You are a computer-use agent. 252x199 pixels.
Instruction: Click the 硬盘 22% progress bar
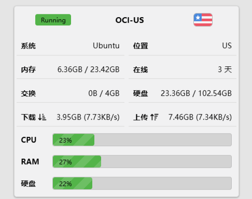(x=142, y=183)
